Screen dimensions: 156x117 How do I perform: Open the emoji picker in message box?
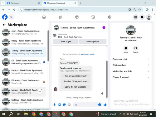(x=100, y=105)
